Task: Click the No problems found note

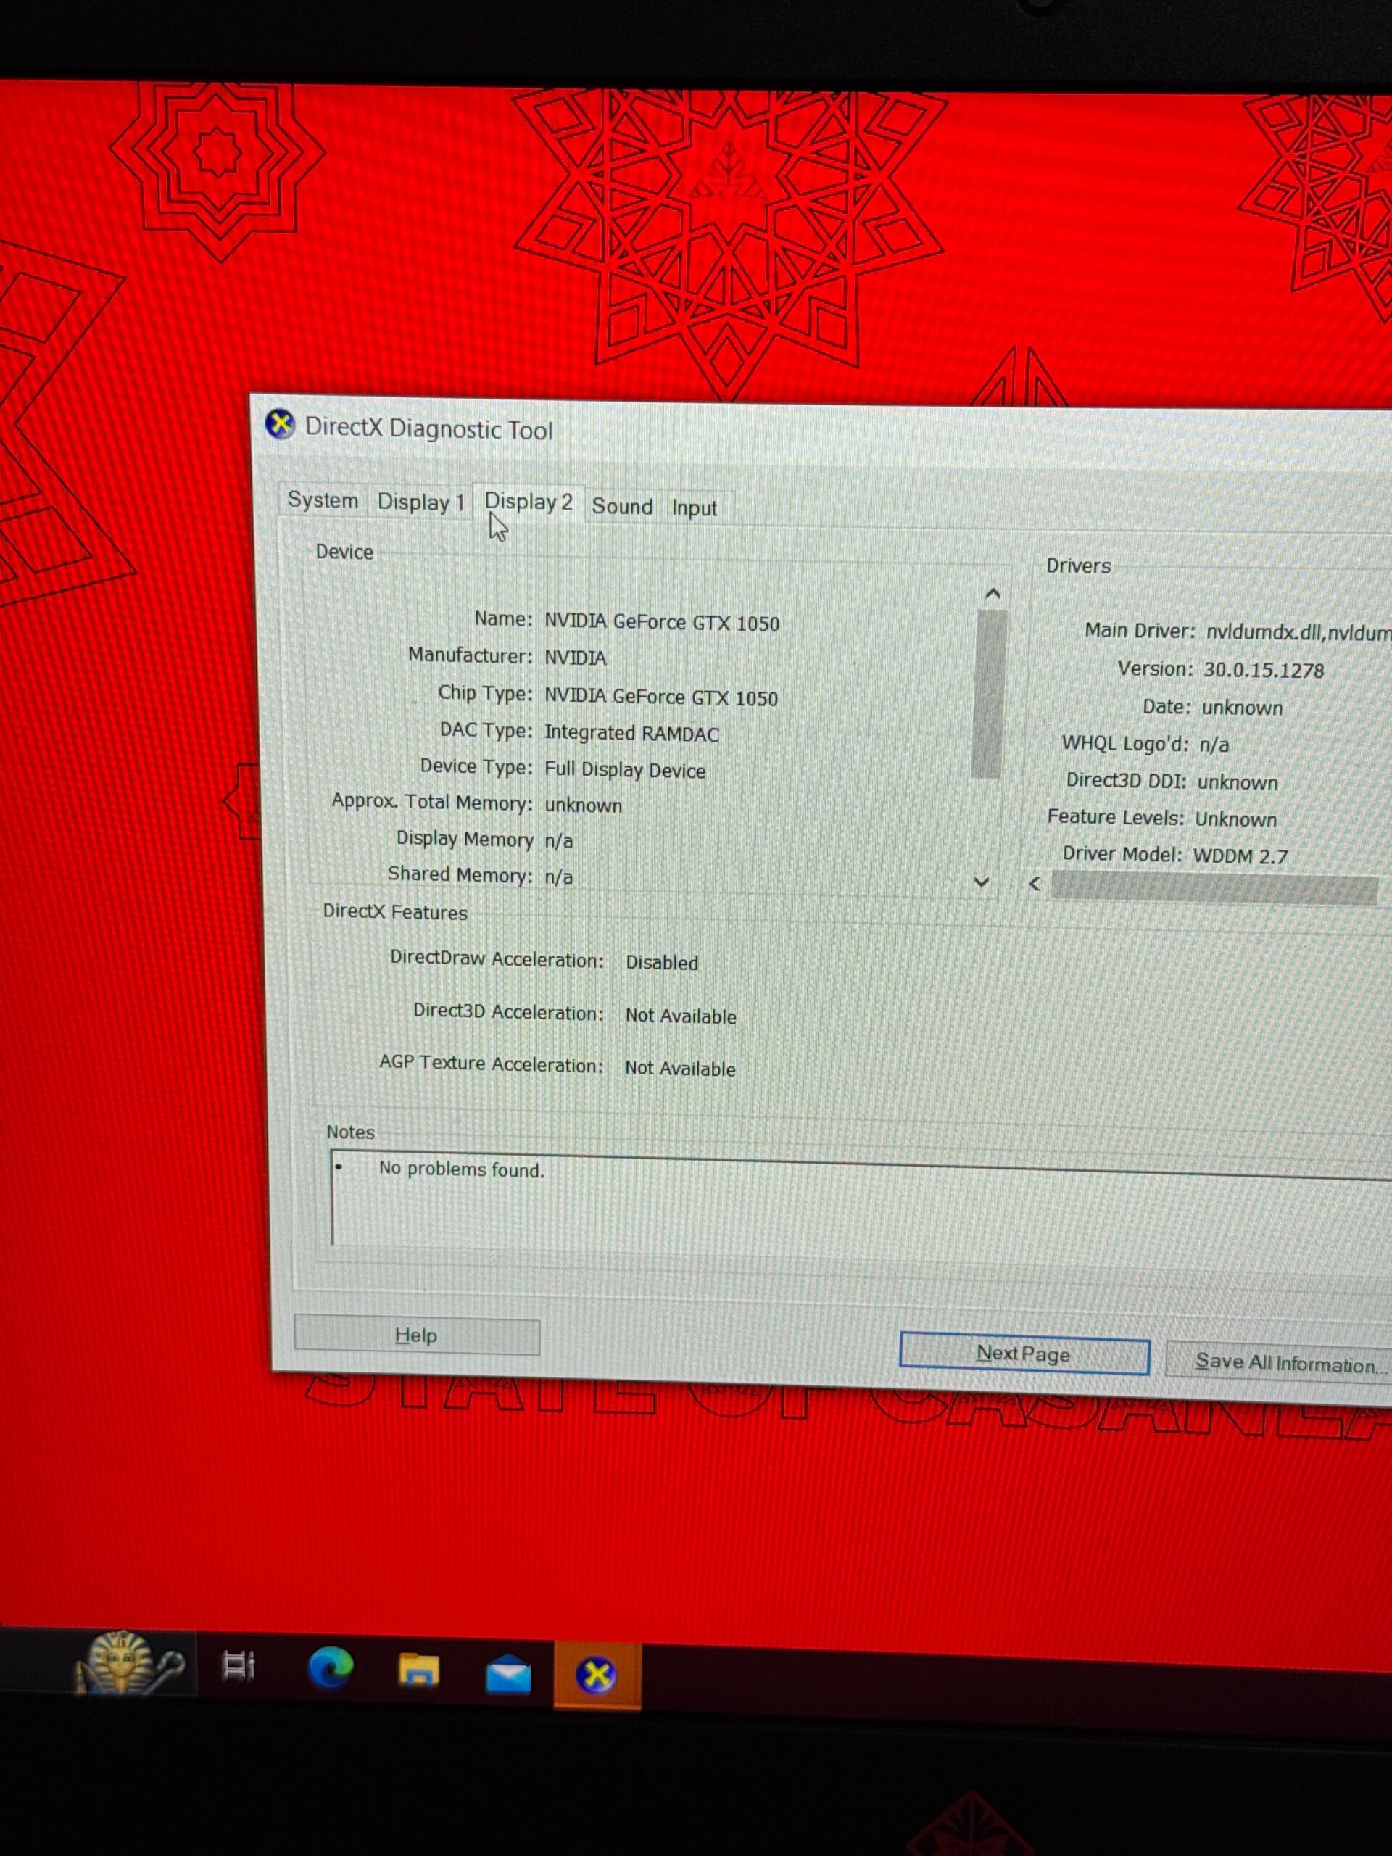Action: 462,1169
